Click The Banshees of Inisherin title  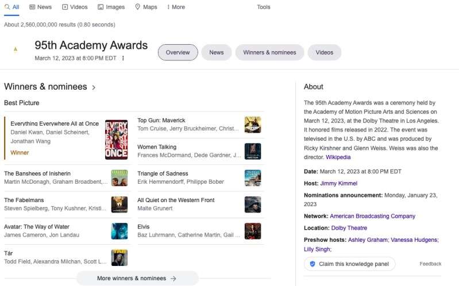(37, 173)
